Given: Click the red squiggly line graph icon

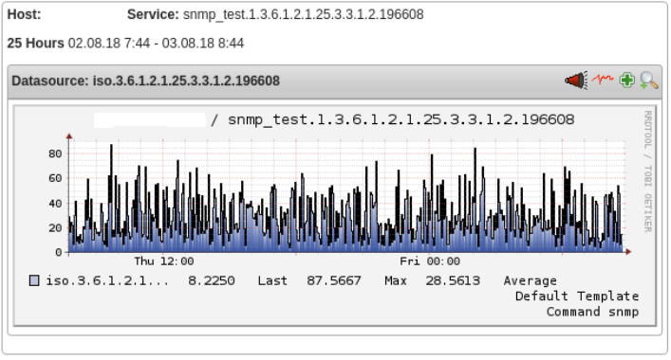Looking at the screenshot, I should (x=603, y=79).
